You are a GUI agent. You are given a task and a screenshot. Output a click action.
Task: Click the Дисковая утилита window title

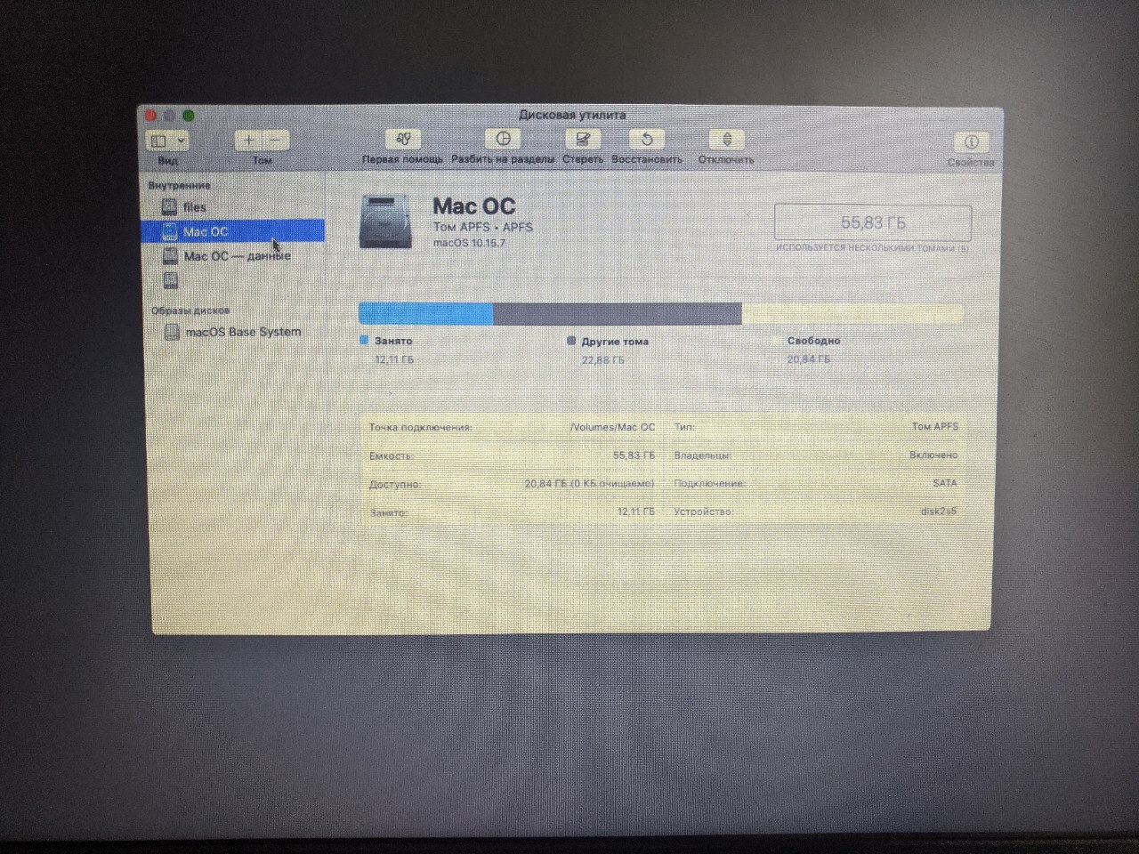pyautogui.click(x=572, y=115)
